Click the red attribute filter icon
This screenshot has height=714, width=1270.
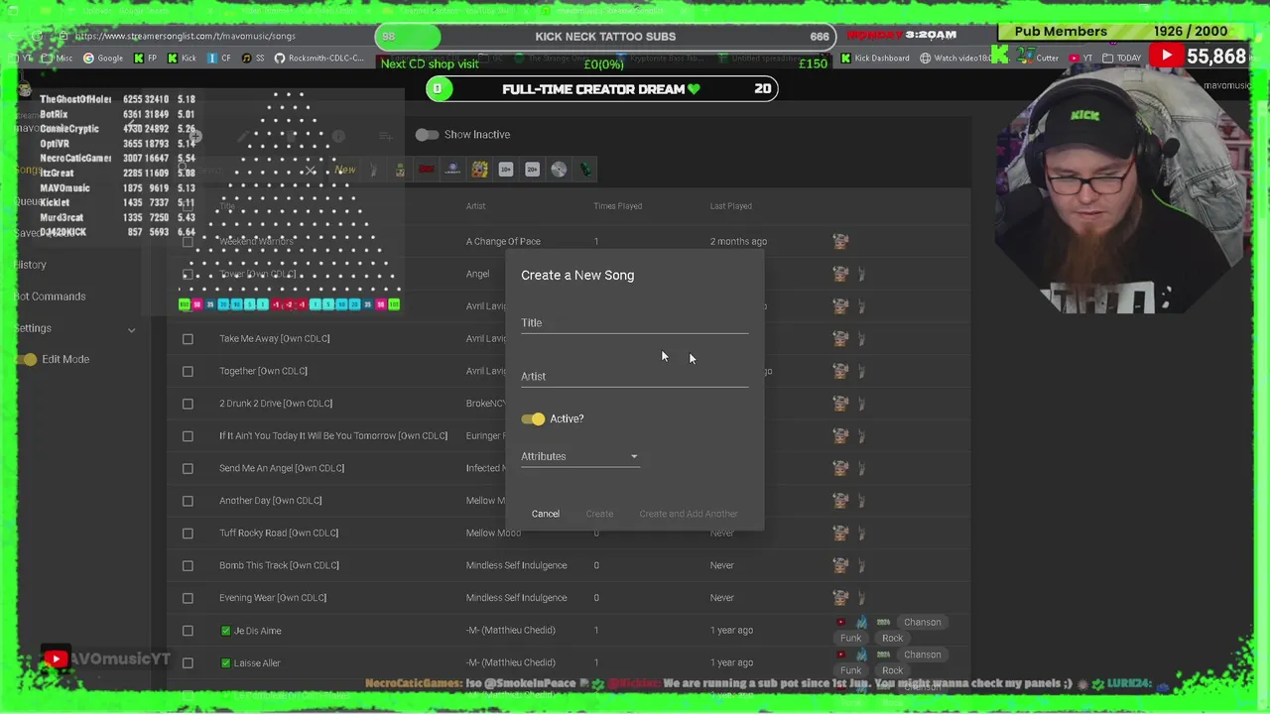[x=427, y=170]
